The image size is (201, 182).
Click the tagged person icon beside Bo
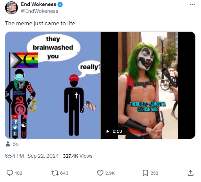click(8, 144)
